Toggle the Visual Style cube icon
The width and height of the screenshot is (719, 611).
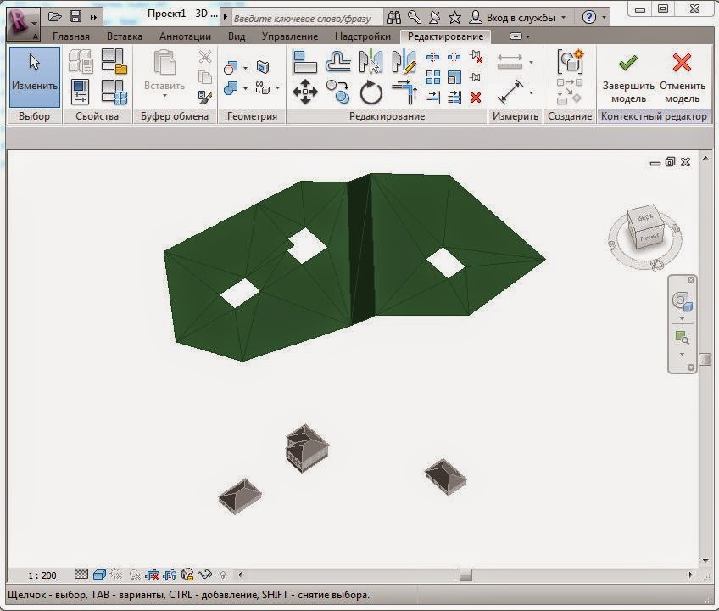pos(99,575)
